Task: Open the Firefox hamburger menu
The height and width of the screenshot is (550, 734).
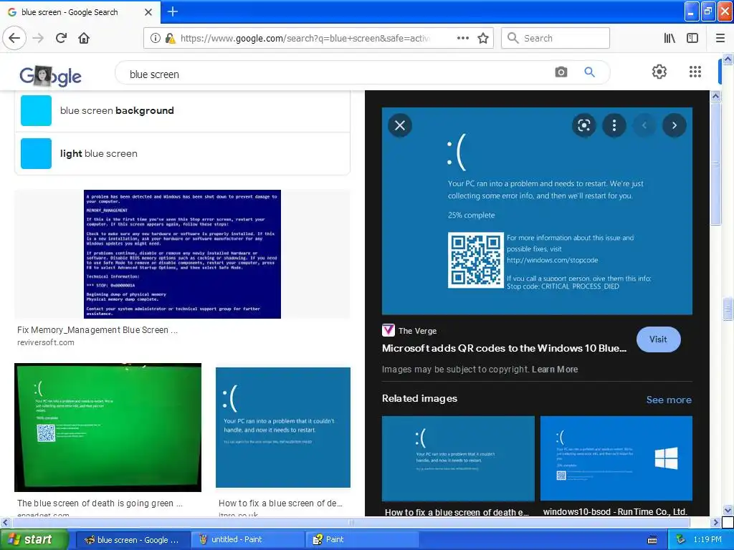Action: (x=720, y=38)
